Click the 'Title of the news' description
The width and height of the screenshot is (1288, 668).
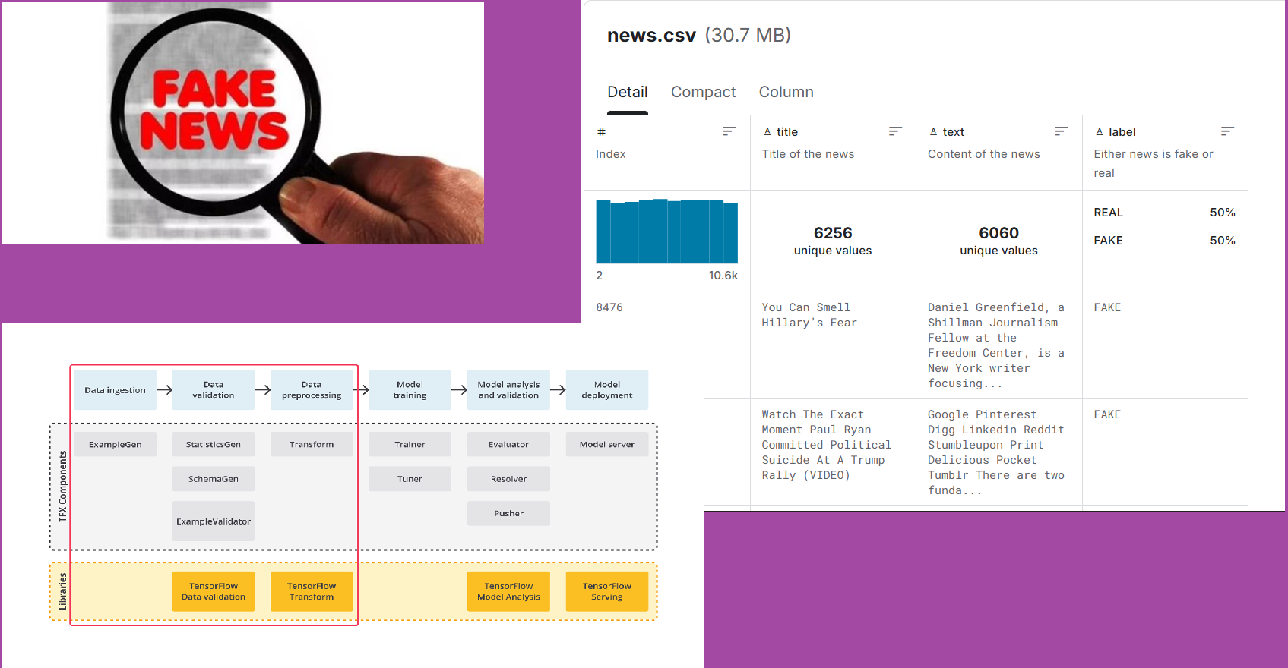coord(808,154)
